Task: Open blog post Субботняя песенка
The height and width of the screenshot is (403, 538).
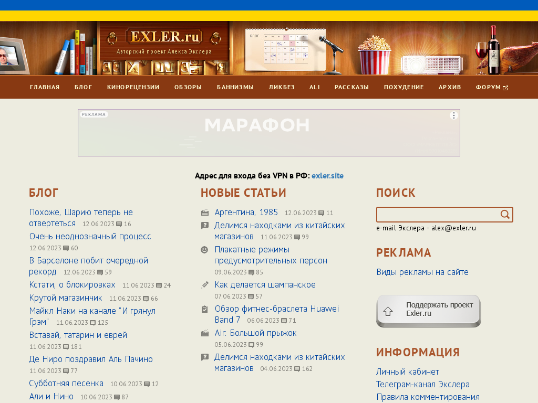Action: coord(66,384)
